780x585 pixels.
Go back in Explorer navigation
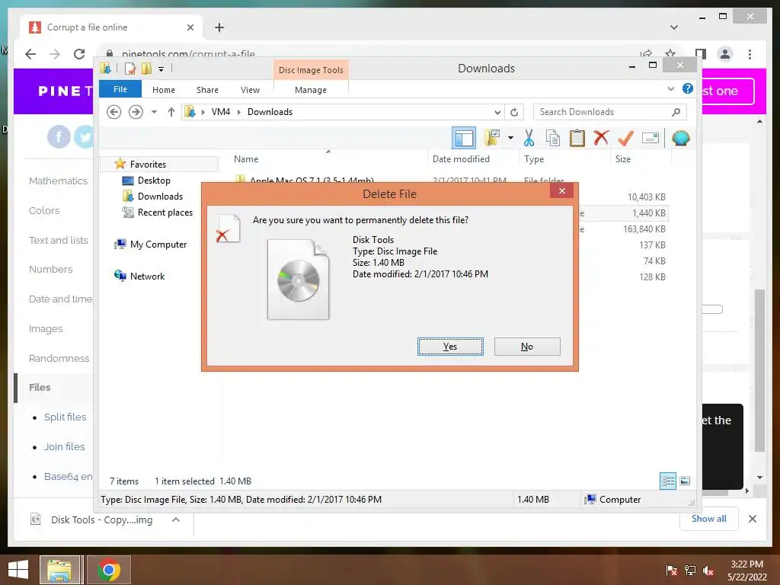point(114,112)
